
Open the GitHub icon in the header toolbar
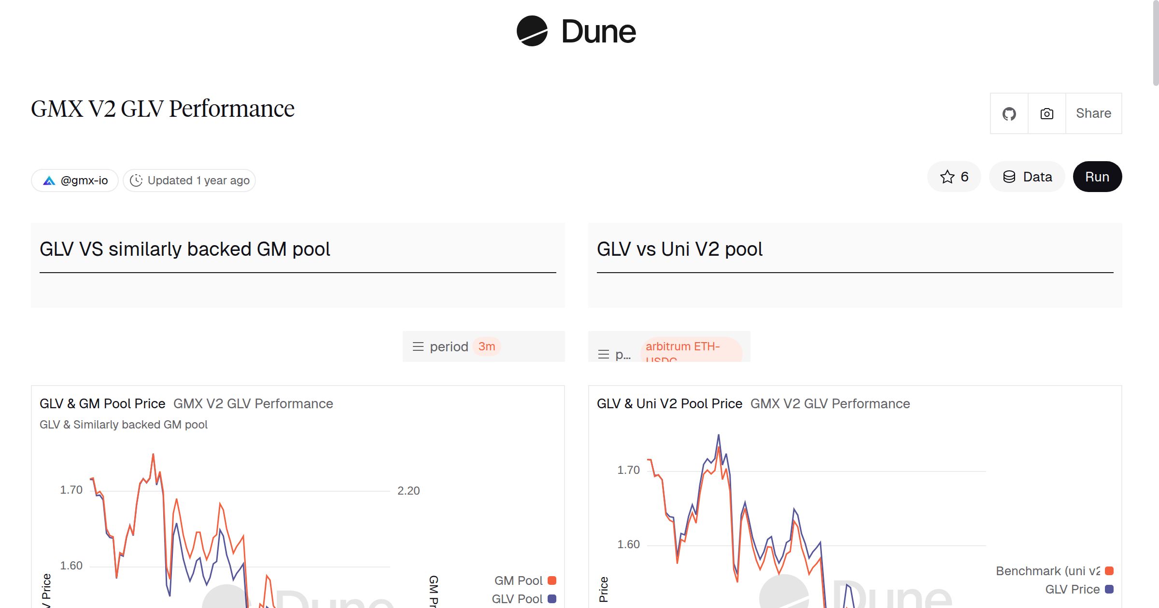tap(1009, 113)
